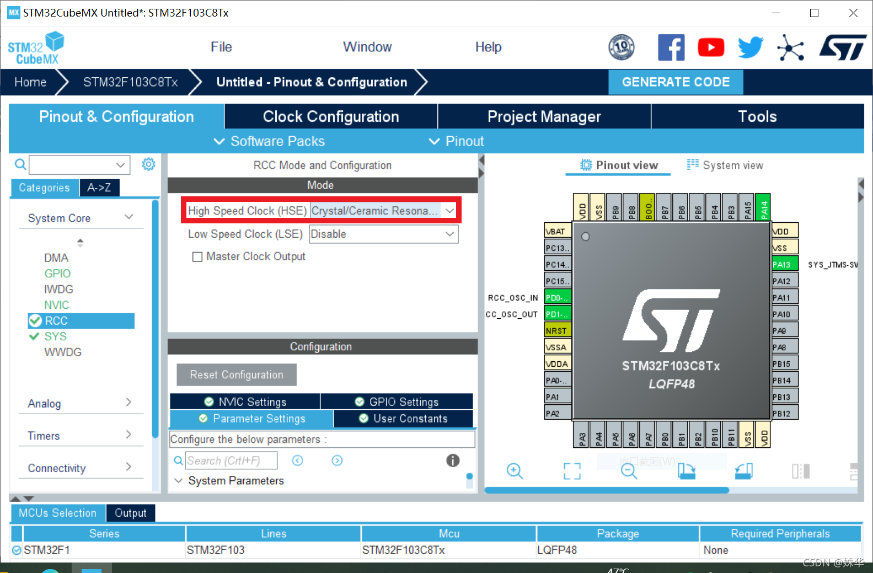The width and height of the screenshot is (873, 573).
Task: Select the GPIO peripheral item
Action: point(57,274)
